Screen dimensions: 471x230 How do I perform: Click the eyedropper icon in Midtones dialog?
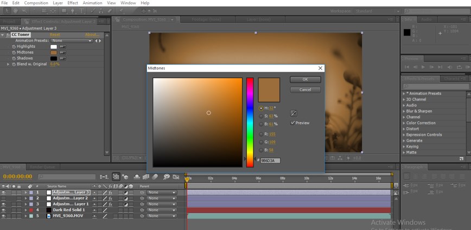point(294,113)
